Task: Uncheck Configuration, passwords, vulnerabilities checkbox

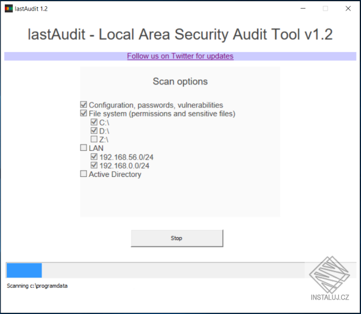Action: pyautogui.click(x=84, y=105)
